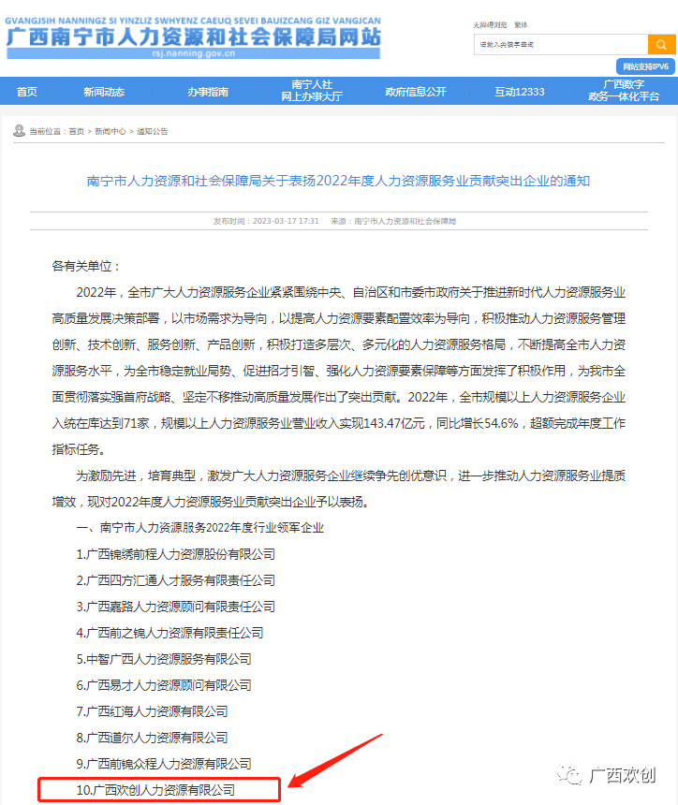Click the orange search magnifier button
The image size is (678, 805).
(661, 44)
